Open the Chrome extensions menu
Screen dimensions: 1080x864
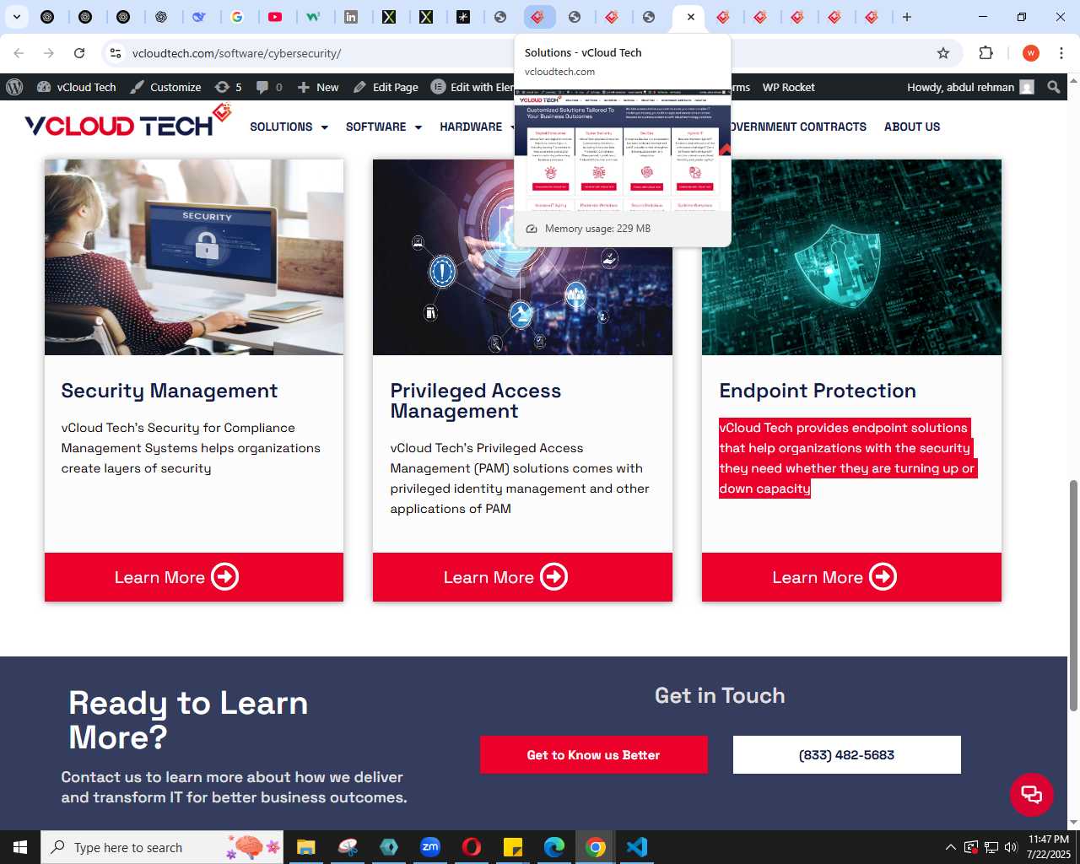pyautogui.click(x=985, y=53)
